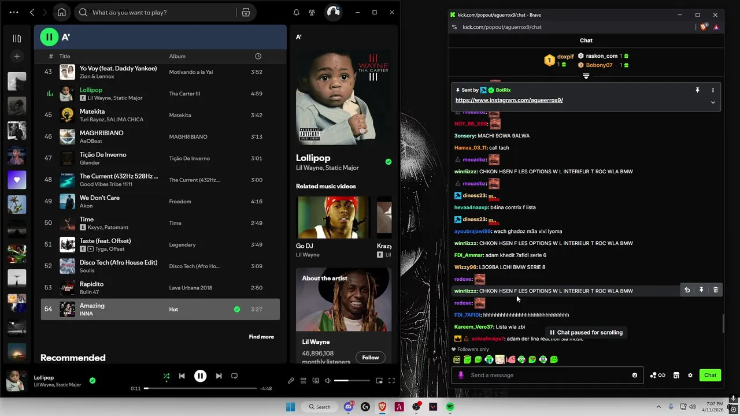Open the Browse icon in search bar

(246, 12)
